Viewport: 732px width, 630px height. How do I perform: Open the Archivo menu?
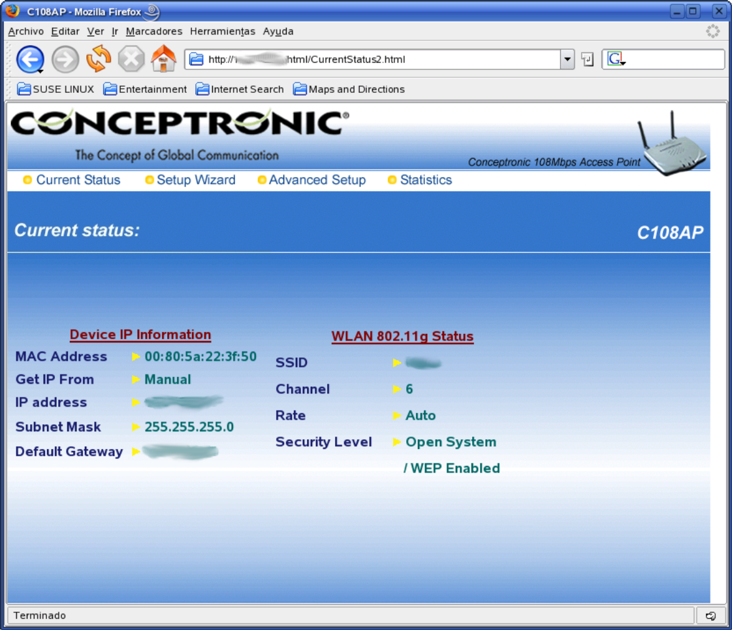tap(25, 31)
